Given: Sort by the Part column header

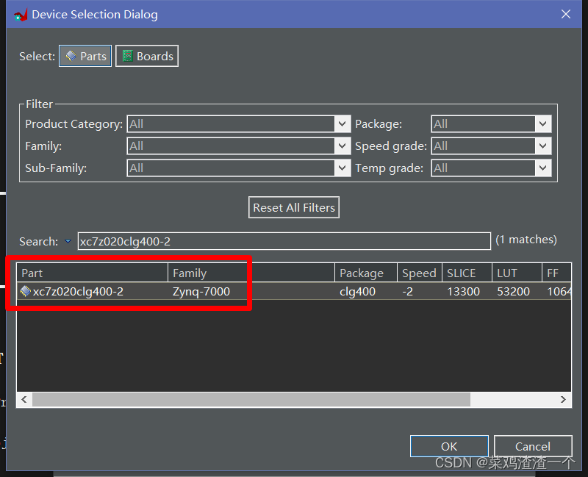Looking at the screenshot, I should [x=93, y=273].
